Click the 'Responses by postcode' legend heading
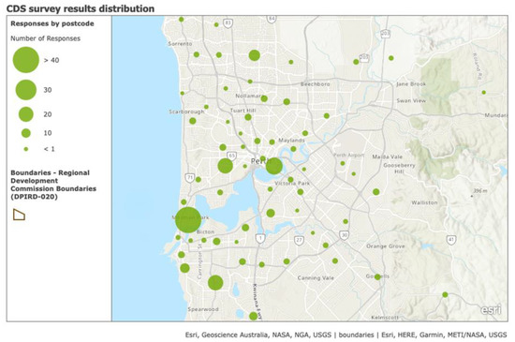 tap(52, 23)
